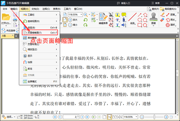
Task: Click the 缩小 zoom out button
Action: (73, 25)
